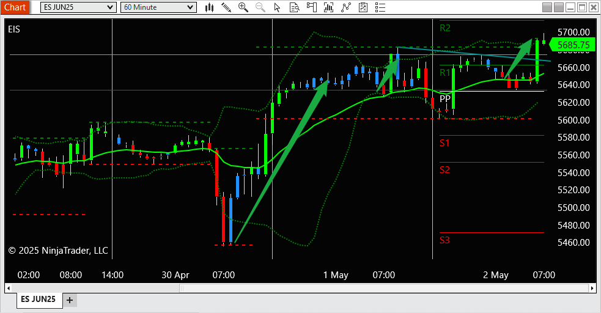Select the zoom out magnifier tool

(x=260, y=7)
